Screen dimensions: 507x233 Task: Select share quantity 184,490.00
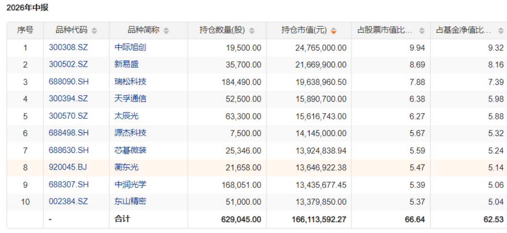(241, 82)
